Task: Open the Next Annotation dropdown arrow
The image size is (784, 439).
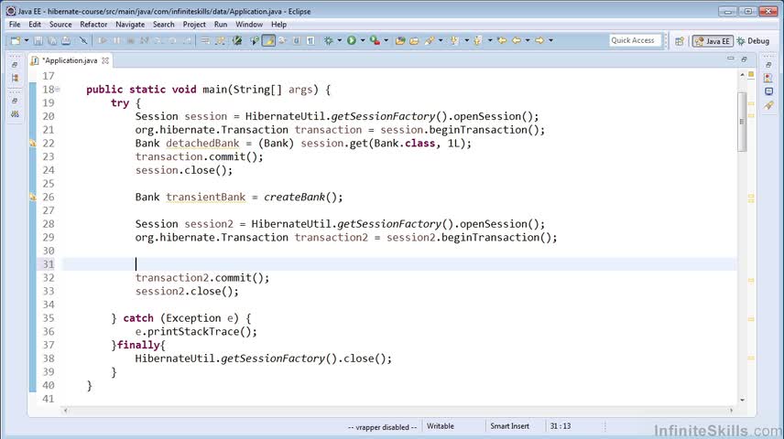Action: (x=466, y=40)
